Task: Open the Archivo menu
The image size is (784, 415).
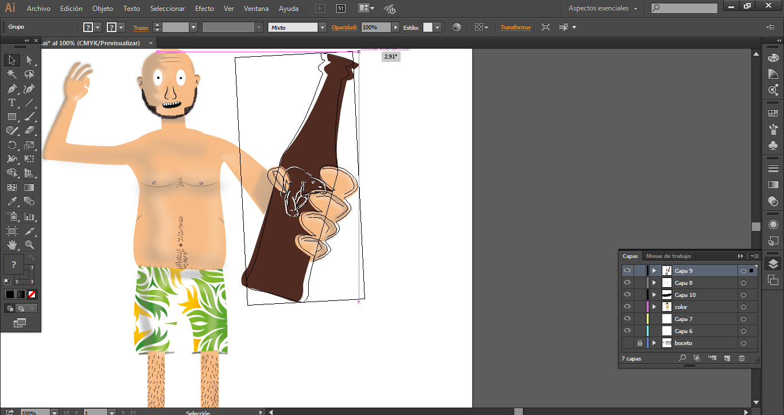Action: (x=38, y=9)
